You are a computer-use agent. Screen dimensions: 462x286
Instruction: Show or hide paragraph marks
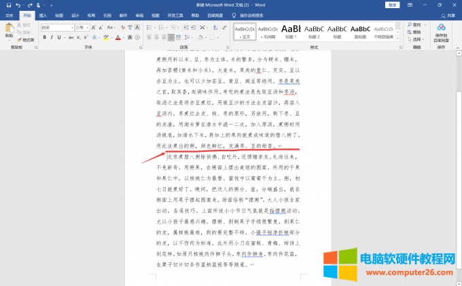coord(224,27)
